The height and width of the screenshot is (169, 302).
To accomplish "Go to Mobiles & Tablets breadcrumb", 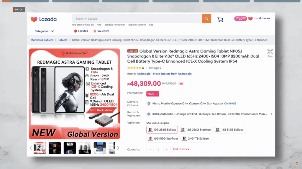I will tap(42, 40).
